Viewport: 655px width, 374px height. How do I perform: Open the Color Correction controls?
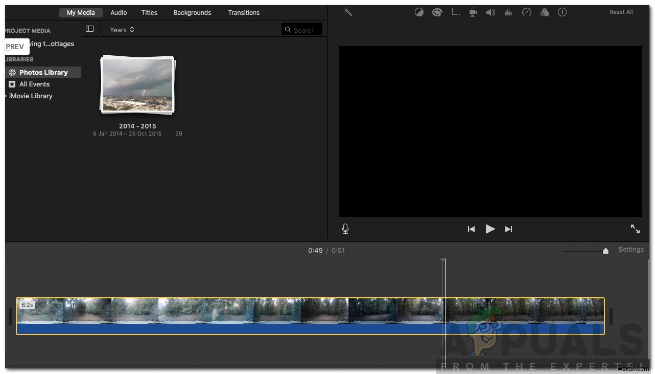(437, 12)
